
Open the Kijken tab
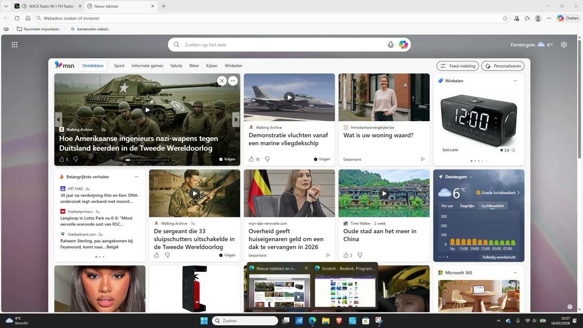pos(212,66)
